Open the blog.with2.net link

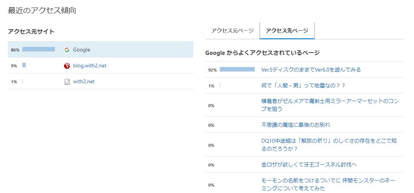[90, 65]
